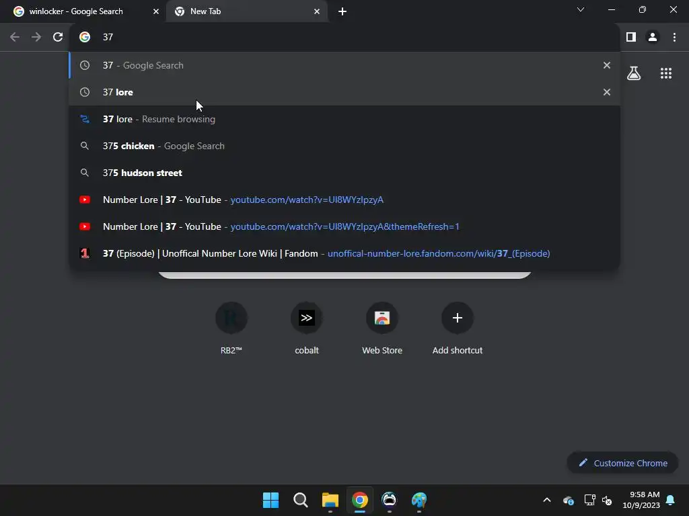Open File Explorer from the taskbar
This screenshot has width=689, height=516.
click(330, 500)
